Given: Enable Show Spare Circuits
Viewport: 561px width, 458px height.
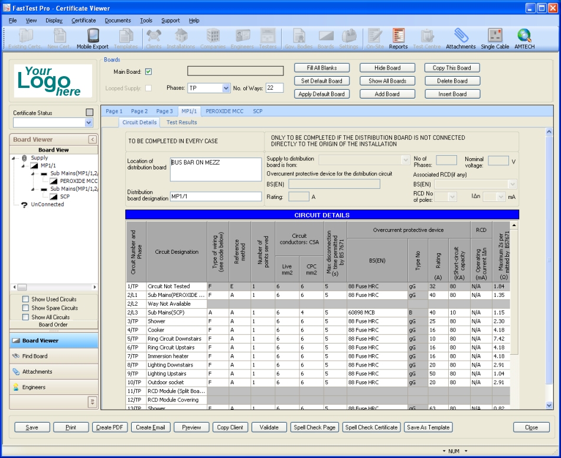Looking at the screenshot, I should coord(25,308).
